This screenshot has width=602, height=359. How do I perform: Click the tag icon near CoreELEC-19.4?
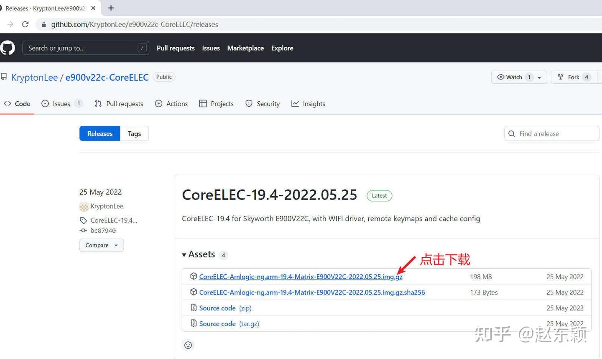[83, 220]
